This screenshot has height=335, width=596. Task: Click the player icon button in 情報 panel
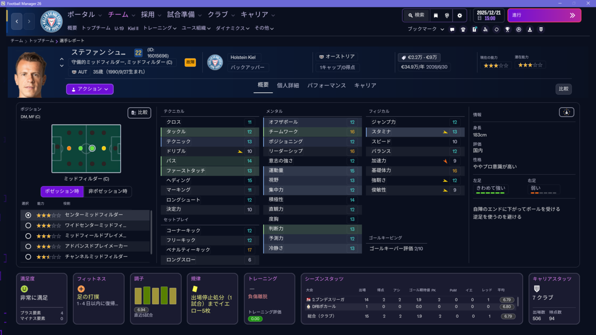pos(566,113)
